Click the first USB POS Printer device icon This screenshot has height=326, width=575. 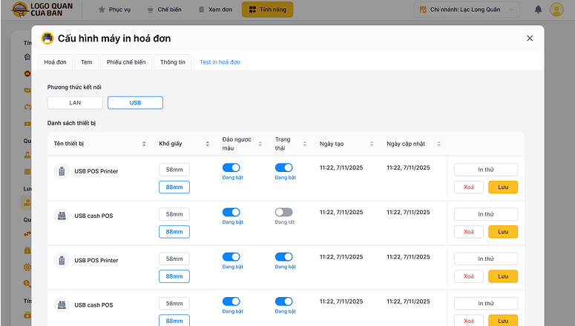tap(62, 171)
